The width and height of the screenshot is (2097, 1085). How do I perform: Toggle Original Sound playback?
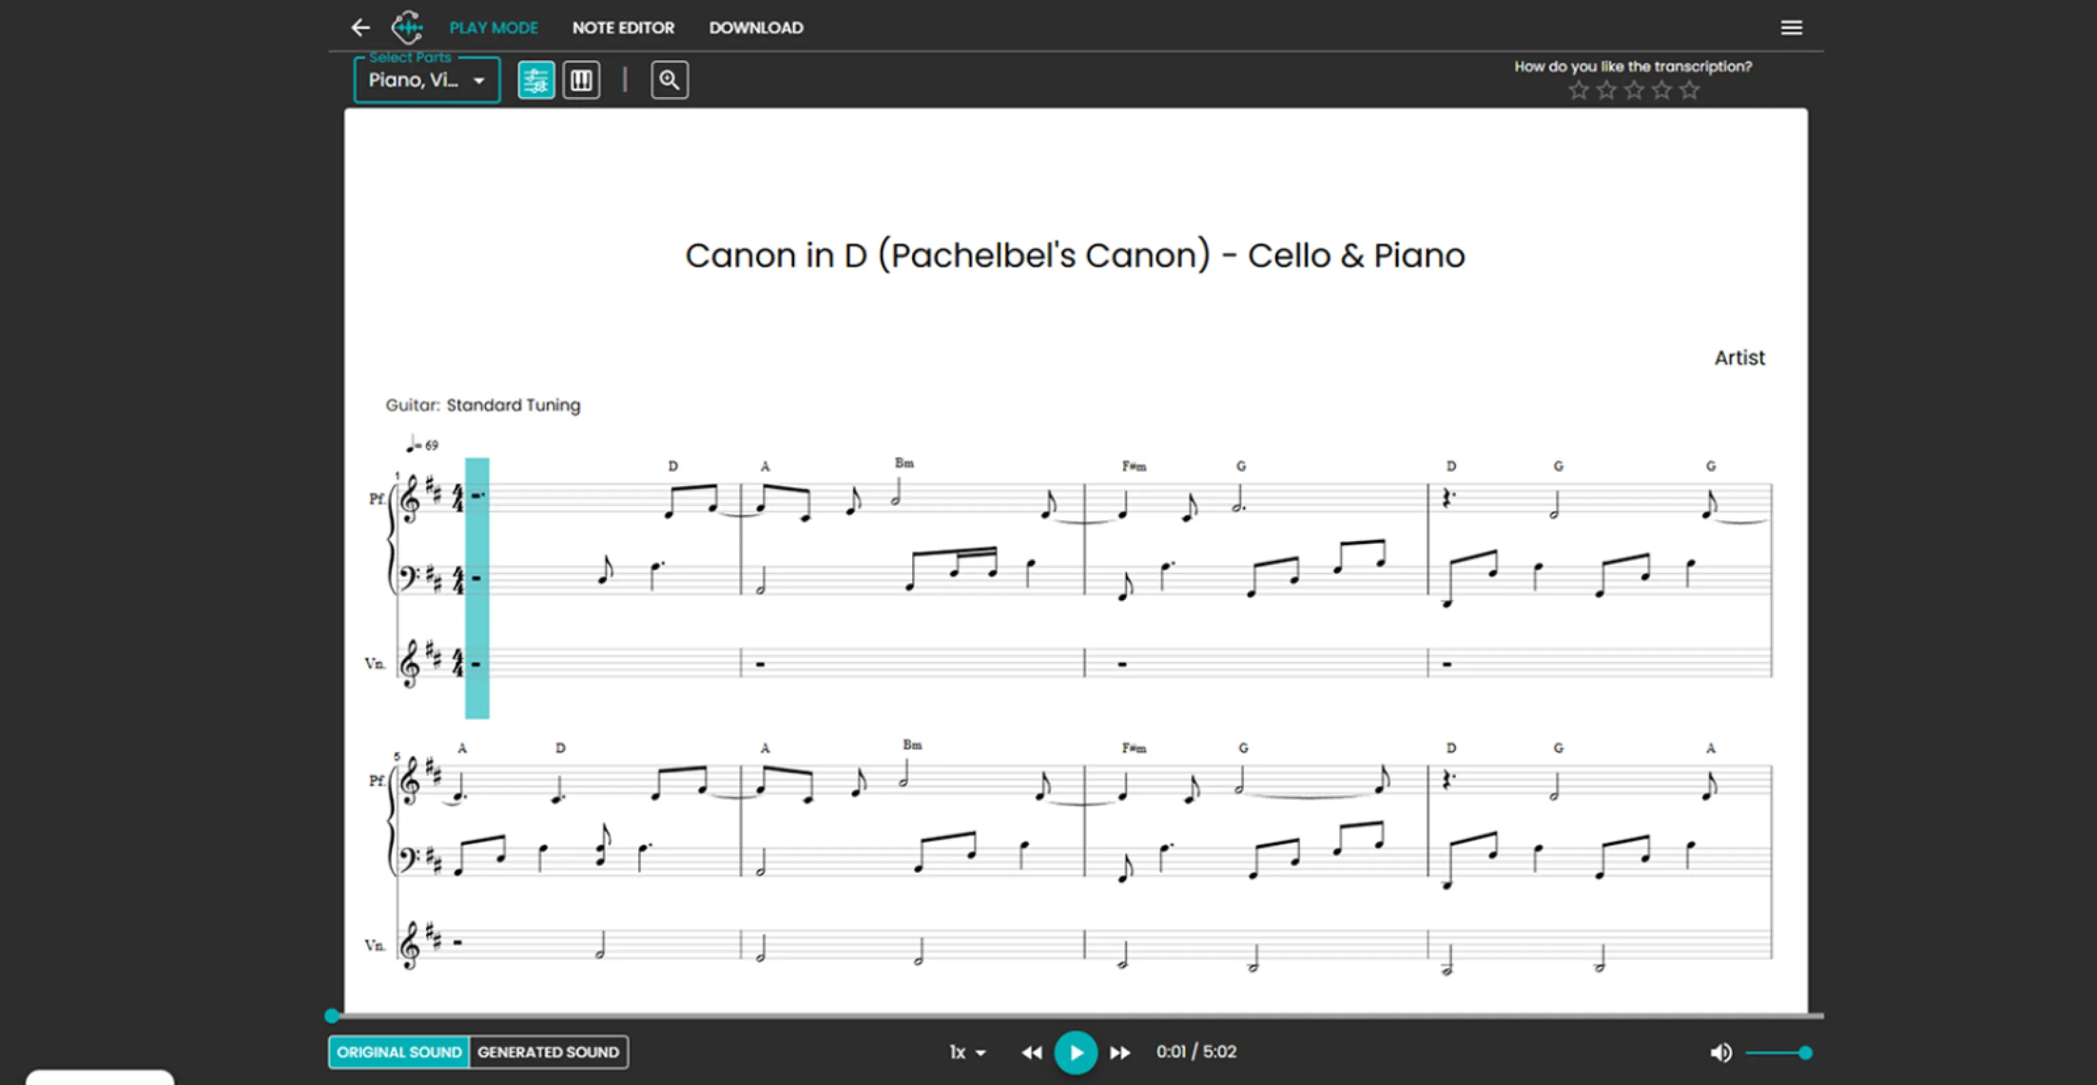click(x=399, y=1052)
